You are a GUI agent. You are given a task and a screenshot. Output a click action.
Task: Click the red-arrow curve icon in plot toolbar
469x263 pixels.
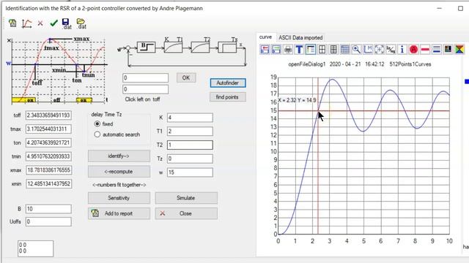tap(265, 49)
